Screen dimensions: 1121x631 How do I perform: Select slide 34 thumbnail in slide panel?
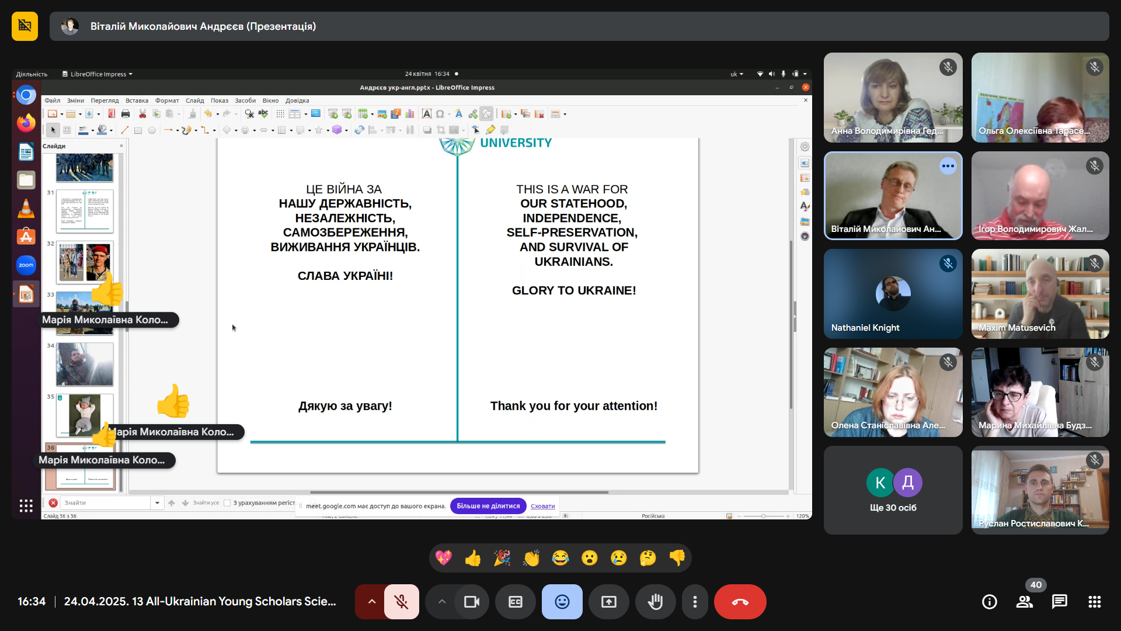(85, 365)
